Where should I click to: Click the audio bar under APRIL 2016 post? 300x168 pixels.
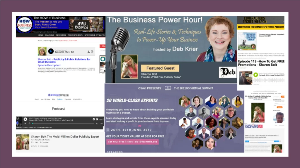[262, 141]
